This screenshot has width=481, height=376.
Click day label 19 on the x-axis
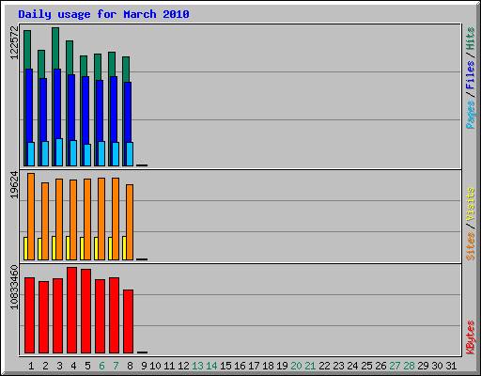282,366
